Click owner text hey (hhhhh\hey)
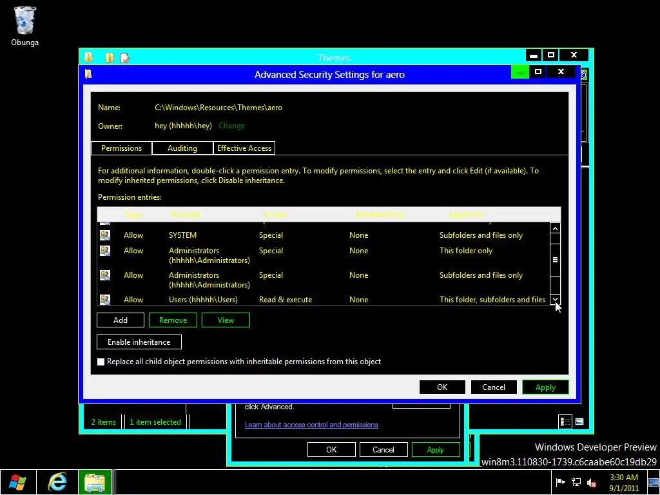 coord(183,126)
